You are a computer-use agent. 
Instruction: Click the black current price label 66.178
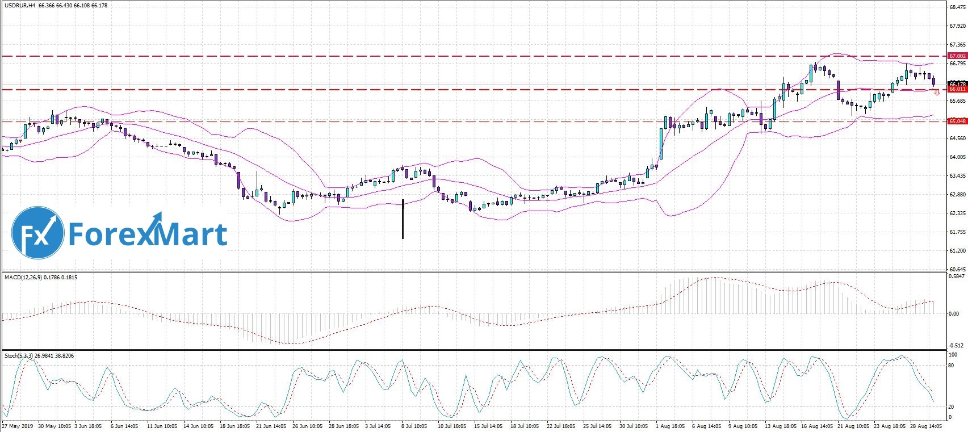[x=957, y=83]
